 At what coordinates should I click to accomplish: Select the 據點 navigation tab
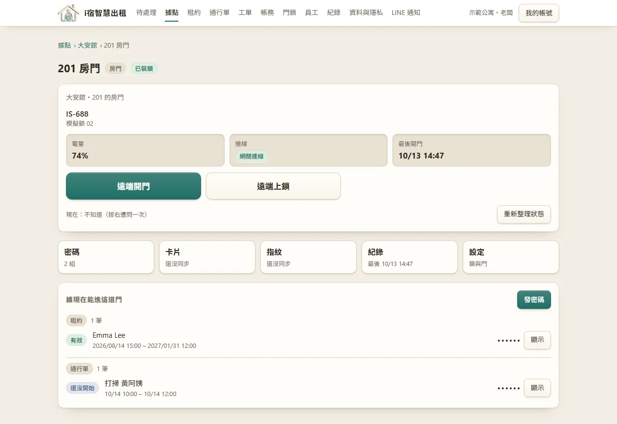pyautogui.click(x=172, y=13)
